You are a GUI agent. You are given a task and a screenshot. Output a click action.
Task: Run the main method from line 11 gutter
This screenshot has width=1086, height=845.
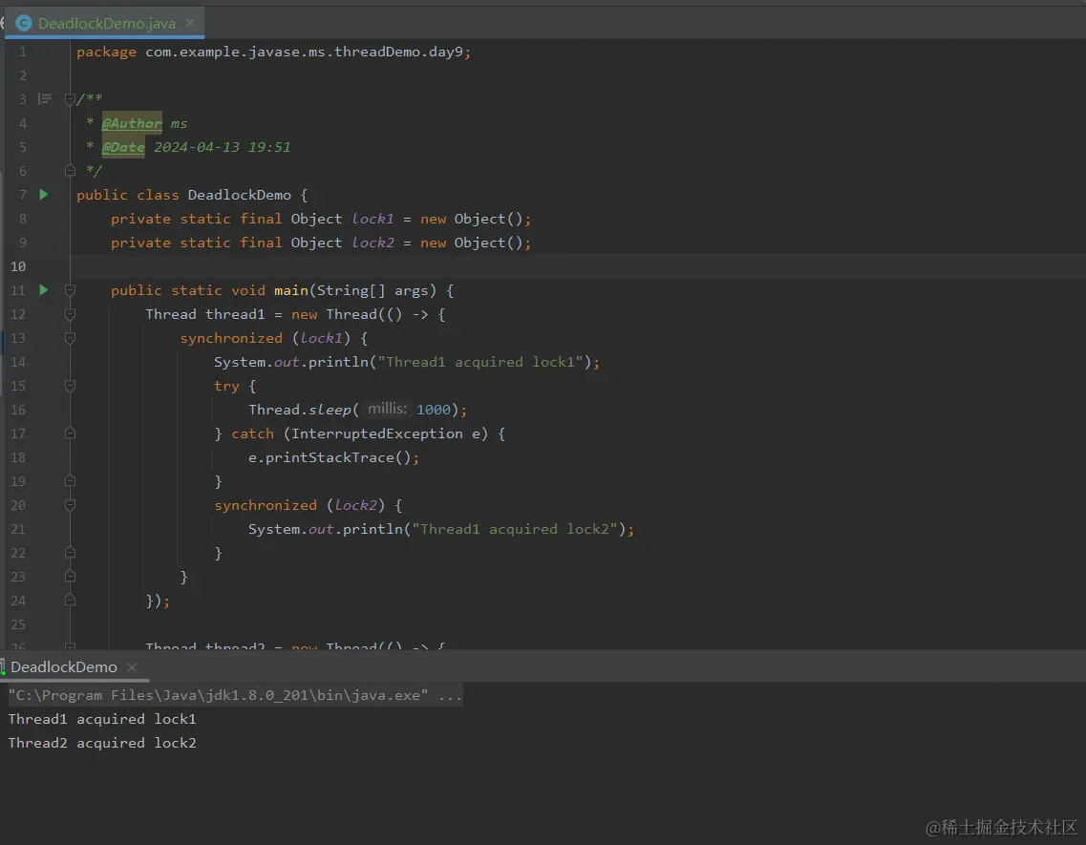44,290
